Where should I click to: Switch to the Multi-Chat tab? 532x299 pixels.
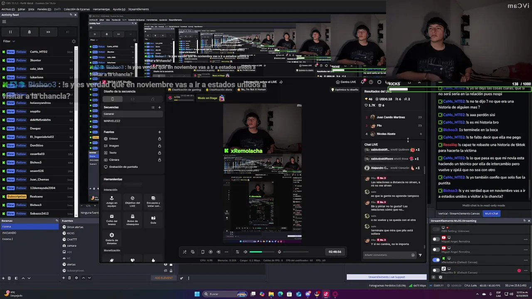tap(491, 213)
